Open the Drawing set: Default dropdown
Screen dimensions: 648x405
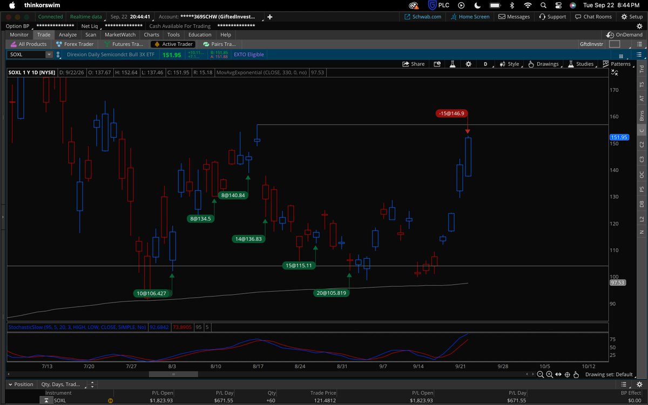click(611, 374)
